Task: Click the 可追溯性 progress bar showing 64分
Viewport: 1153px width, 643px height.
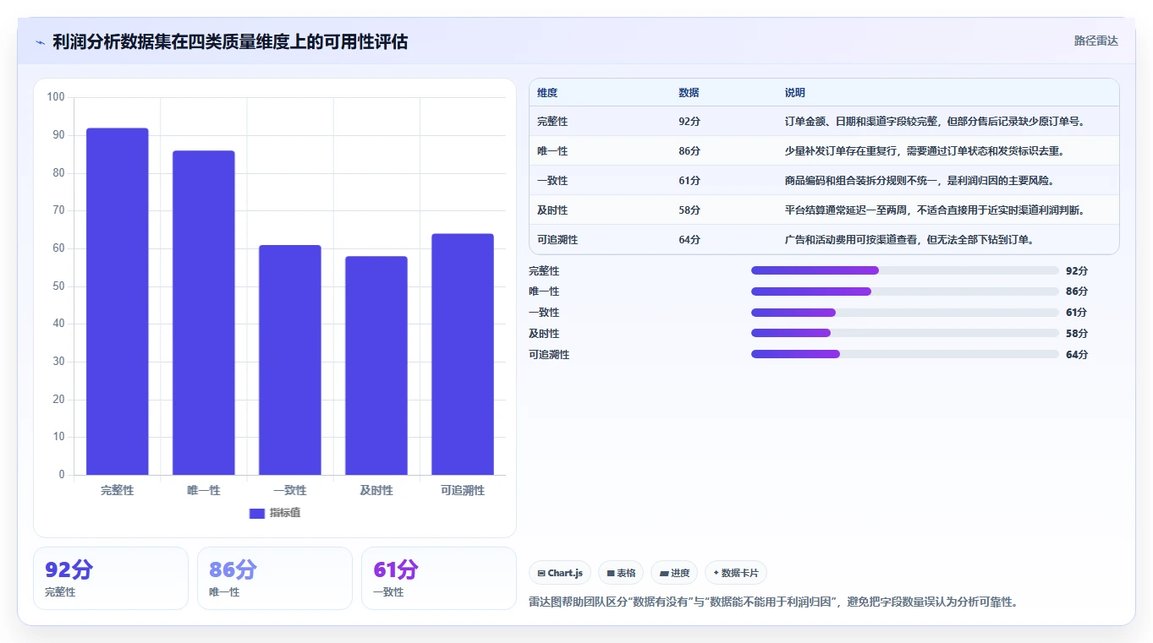Action: pos(905,354)
